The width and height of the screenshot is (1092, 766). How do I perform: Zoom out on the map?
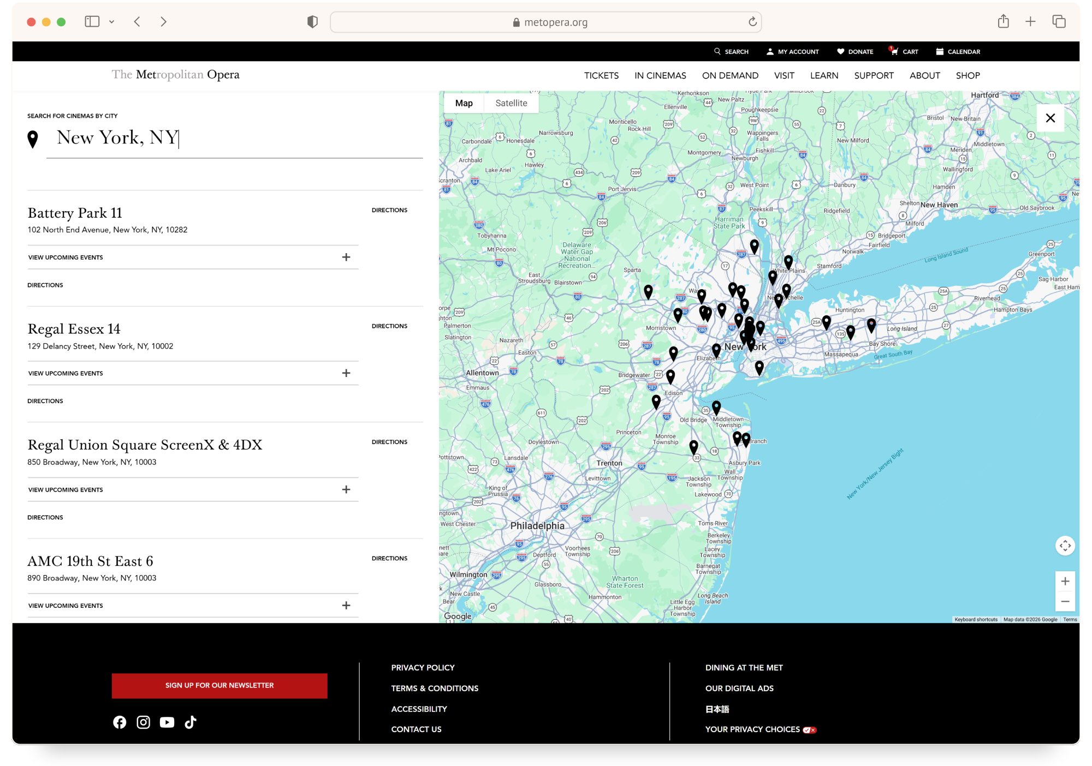click(1065, 601)
